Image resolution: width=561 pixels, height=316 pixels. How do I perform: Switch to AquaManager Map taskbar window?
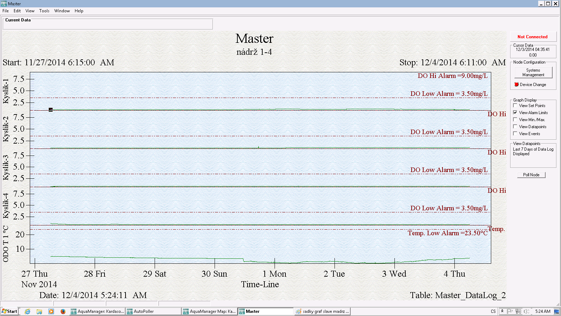point(209,311)
